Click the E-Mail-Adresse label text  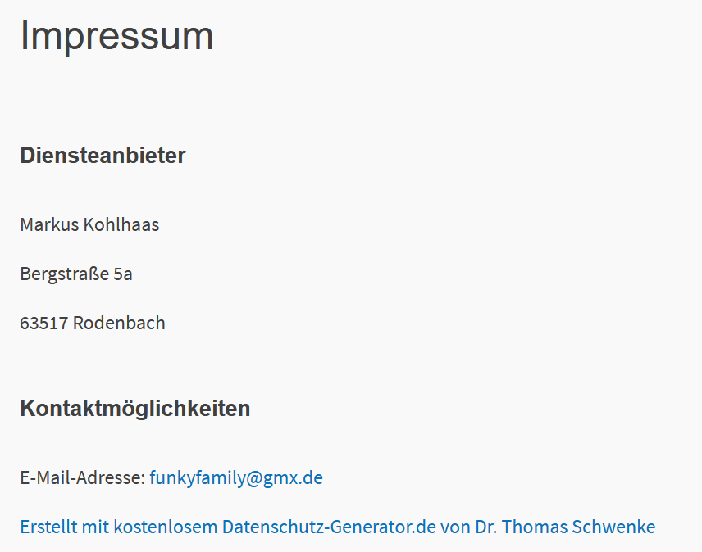point(82,477)
